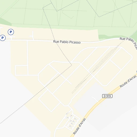Select the long dashed boundary line running southwest
The image size is (137, 137).
[36, 94]
